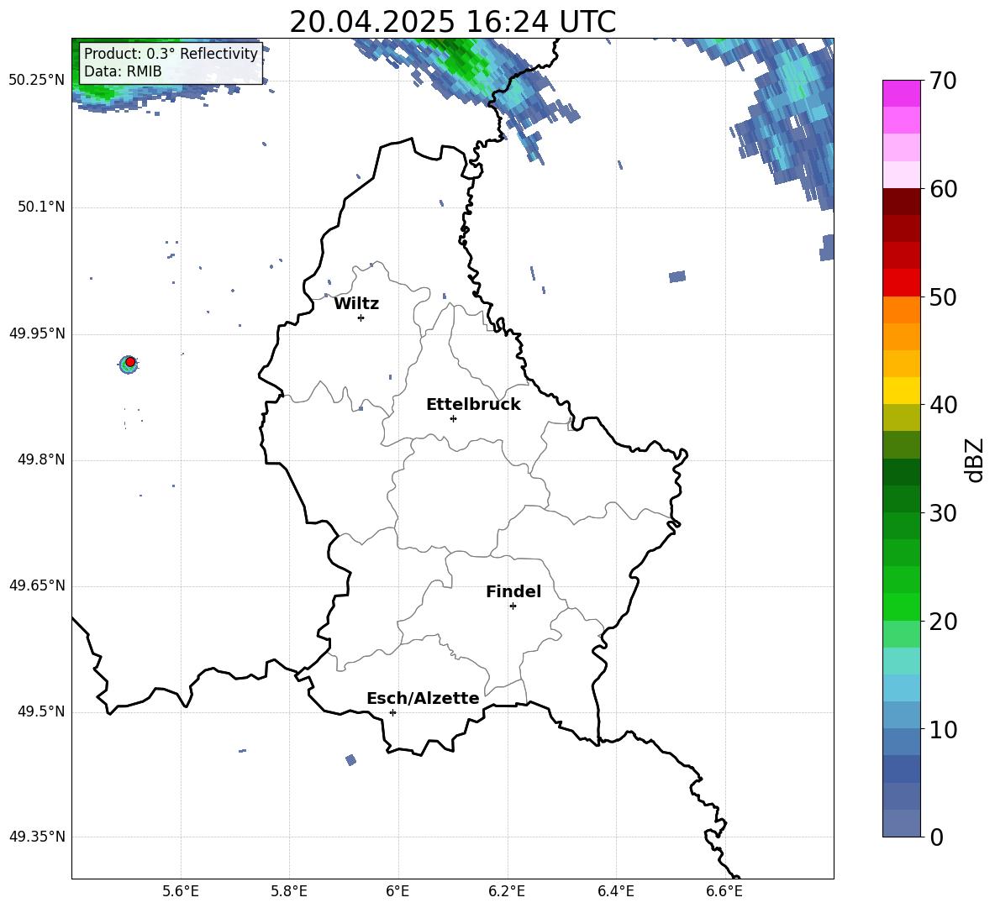Click the 6.2°E longitude tick label
The image size is (995, 908).
click(x=507, y=891)
